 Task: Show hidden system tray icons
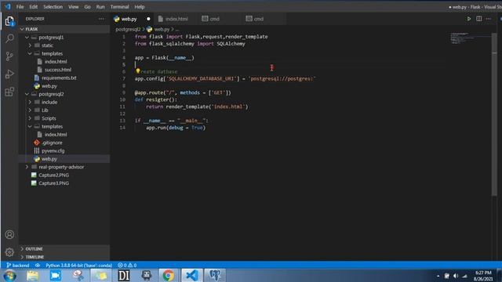click(438, 276)
